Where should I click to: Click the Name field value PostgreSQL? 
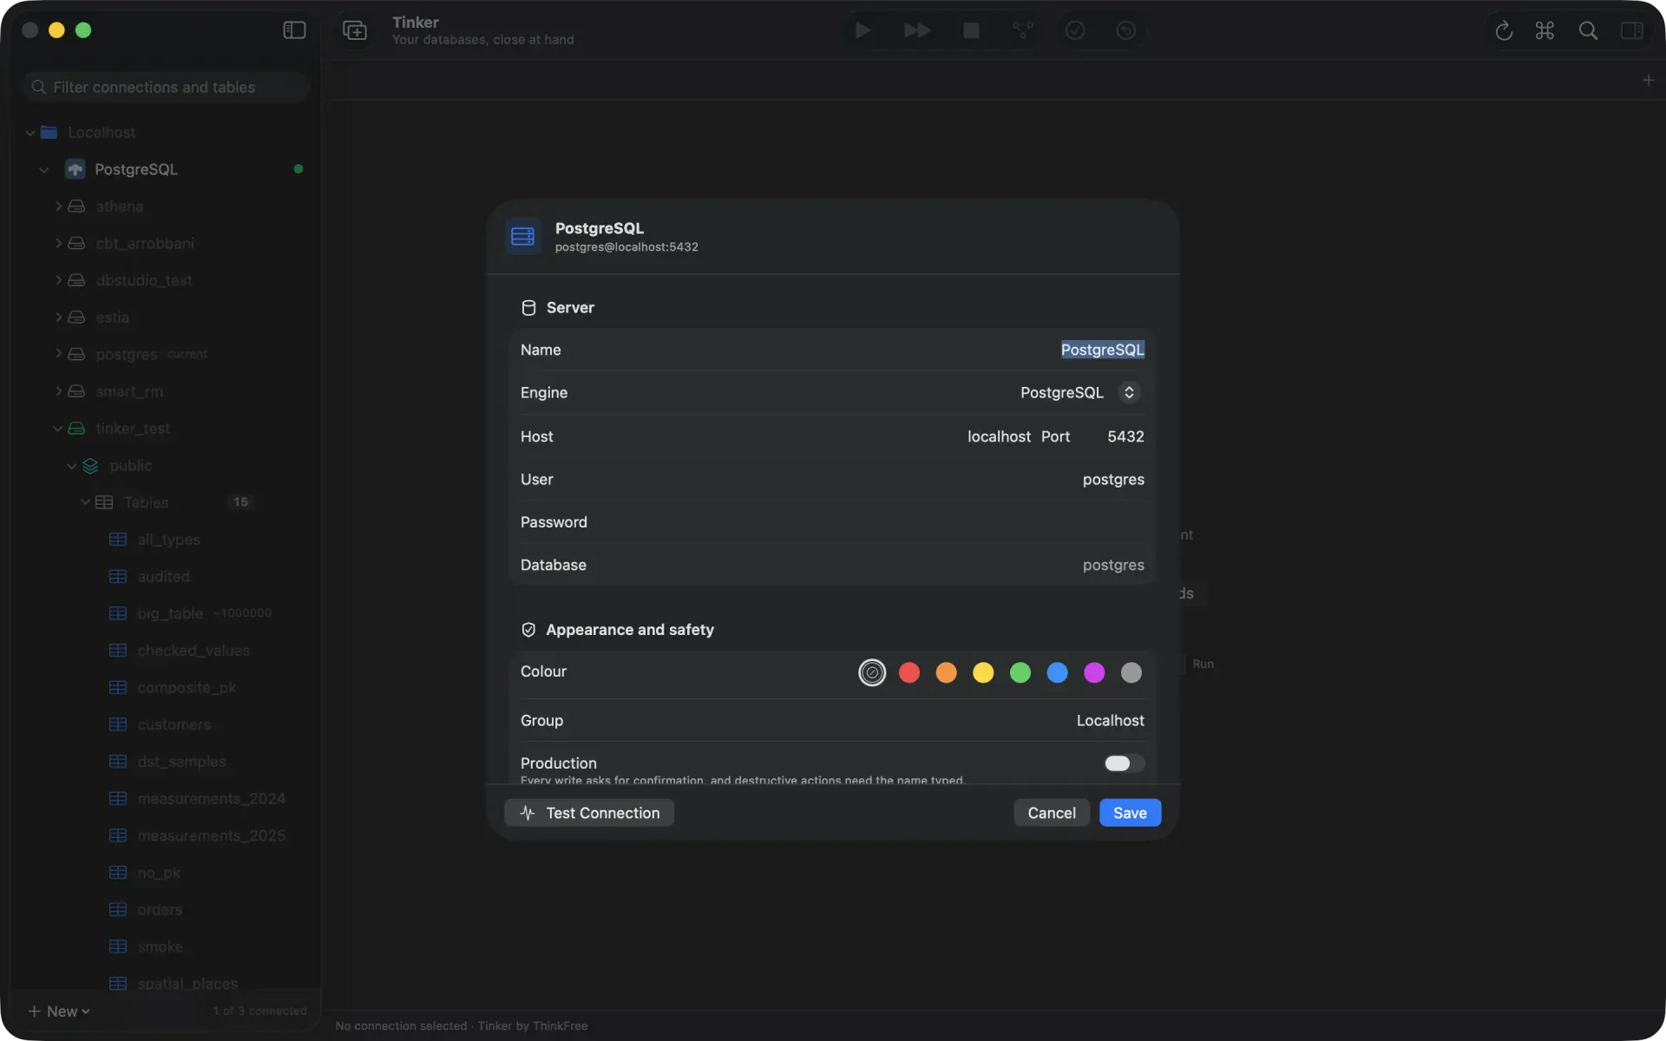(1102, 350)
